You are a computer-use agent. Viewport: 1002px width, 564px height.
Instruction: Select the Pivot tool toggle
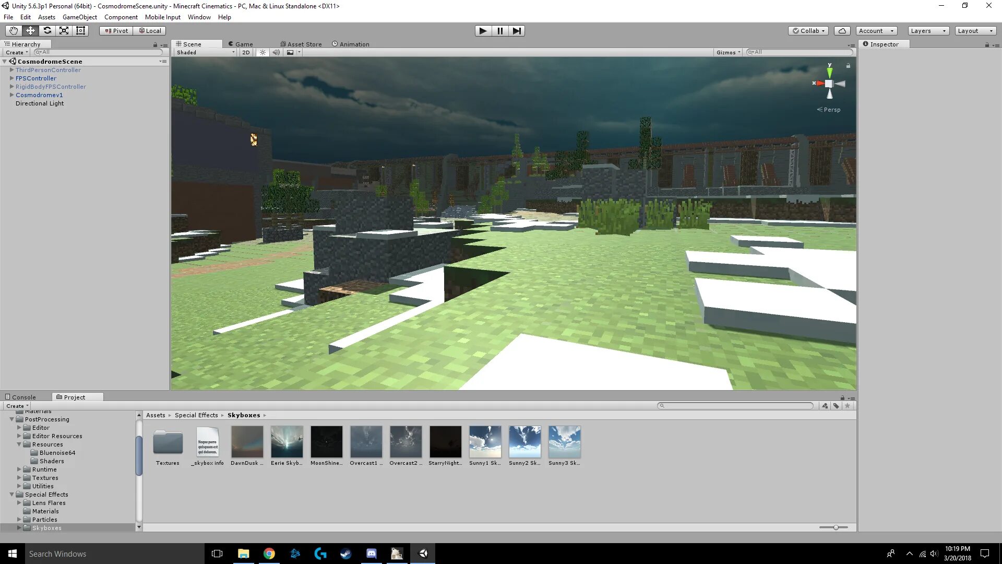tap(115, 30)
